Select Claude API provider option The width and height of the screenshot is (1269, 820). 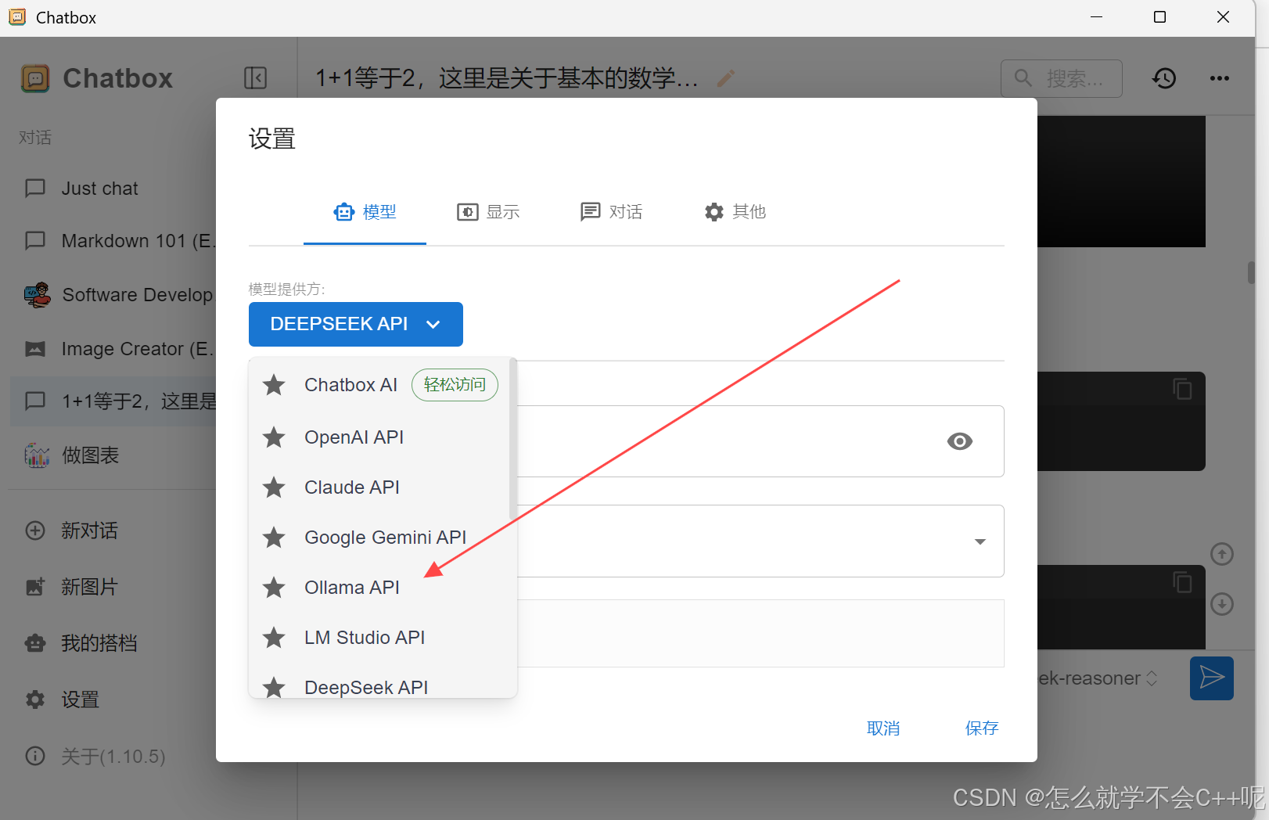click(379, 487)
